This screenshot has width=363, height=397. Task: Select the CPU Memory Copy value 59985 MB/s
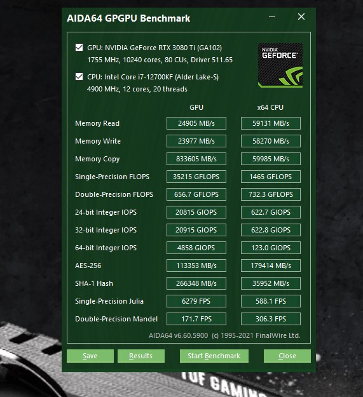[x=271, y=159]
